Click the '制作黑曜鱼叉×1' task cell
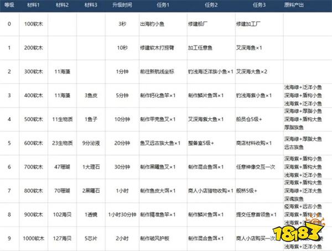Viewport: 332px width, 251px height. coord(158,167)
